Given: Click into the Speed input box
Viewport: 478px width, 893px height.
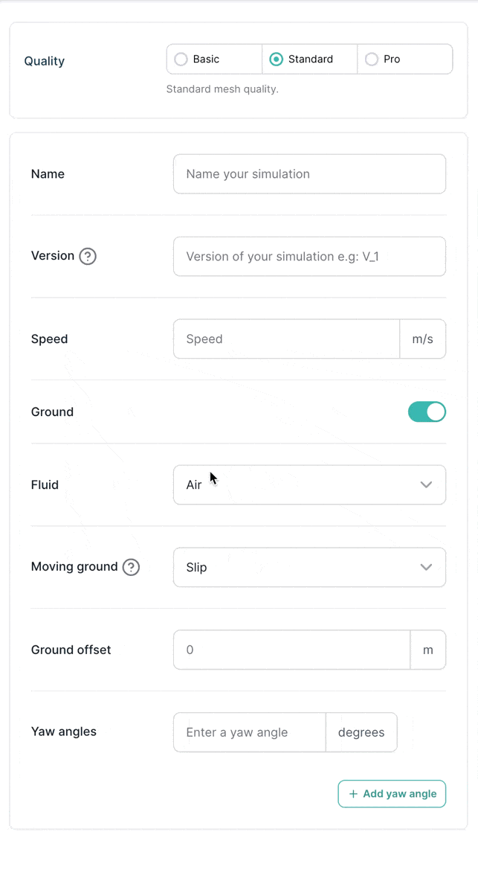Looking at the screenshot, I should 286,339.
